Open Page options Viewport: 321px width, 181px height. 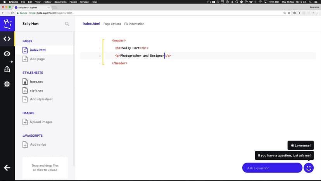pyautogui.click(x=112, y=24)
